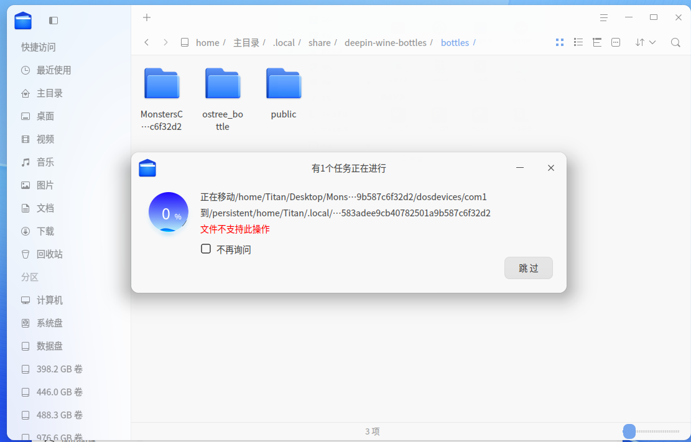
Task: Click the bottles breadcrumb
Action: click(x=455, y=43)
